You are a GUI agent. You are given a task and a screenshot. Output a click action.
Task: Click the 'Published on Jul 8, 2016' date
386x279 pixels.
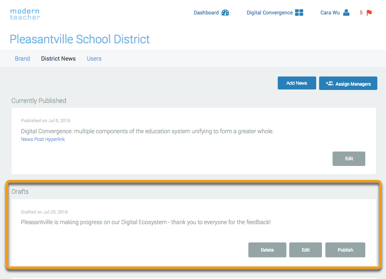[46, 121]
